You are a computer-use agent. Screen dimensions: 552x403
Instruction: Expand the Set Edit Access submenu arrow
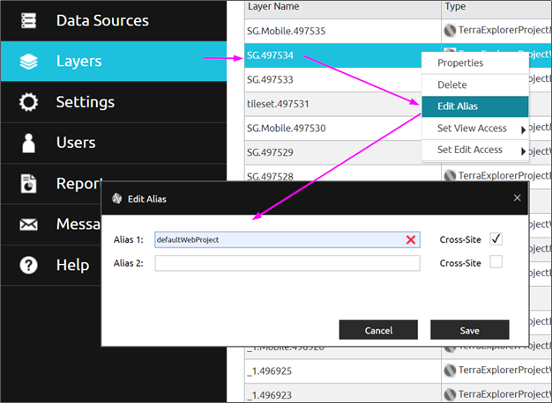point(524,151)
